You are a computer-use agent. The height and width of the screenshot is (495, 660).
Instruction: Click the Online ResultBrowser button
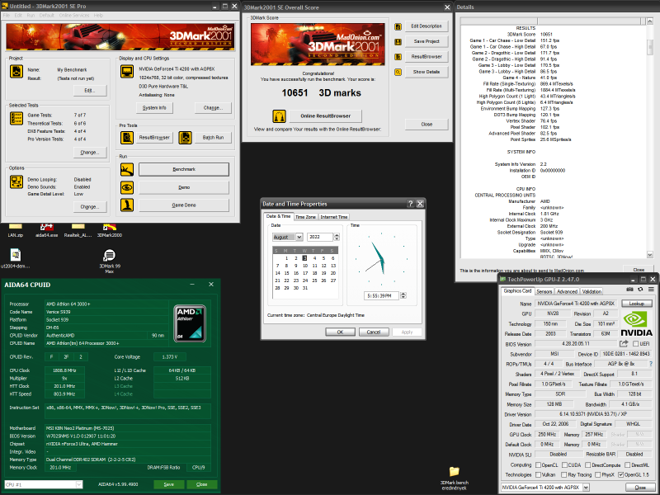(325, 115)
